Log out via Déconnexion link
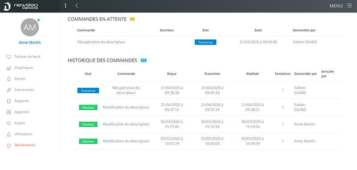This screenshot has width=357, height=170. tap(25, 145)
